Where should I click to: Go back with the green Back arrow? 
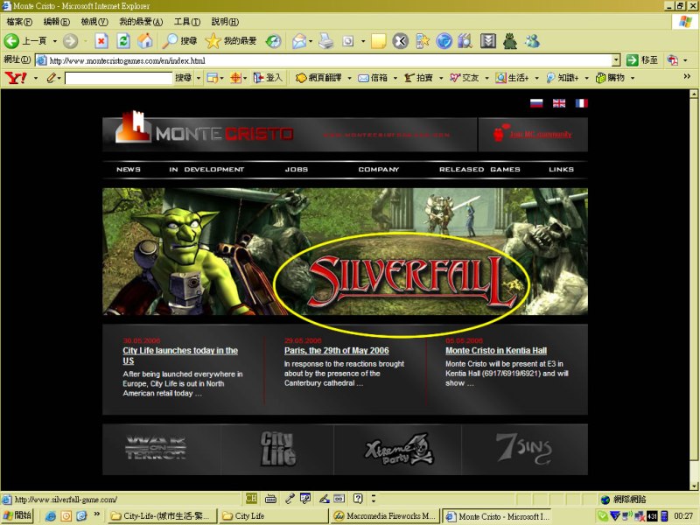pos(11,41)
